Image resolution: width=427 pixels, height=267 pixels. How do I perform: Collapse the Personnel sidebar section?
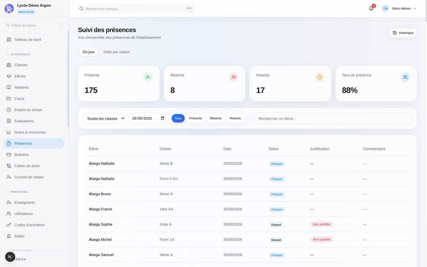18,192
